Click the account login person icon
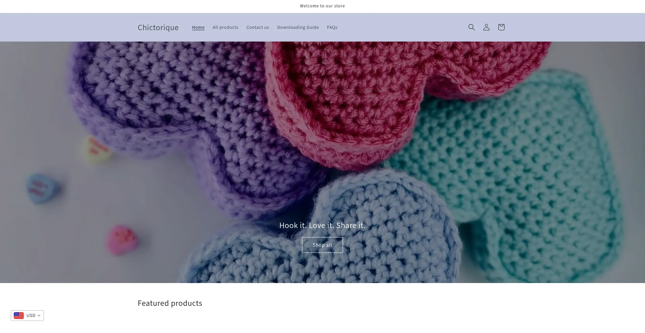The width and height of the screenshot is (645, 333). coord(486,27)
